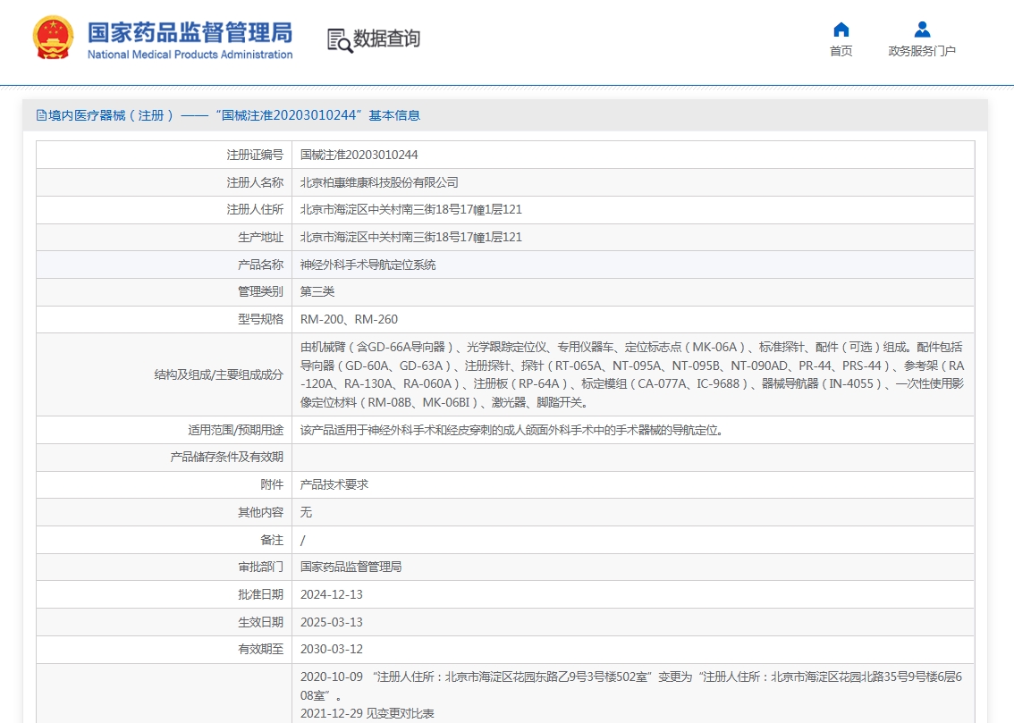Click the 适用范围/预期用途 usage description

click(x=511, y=430)
